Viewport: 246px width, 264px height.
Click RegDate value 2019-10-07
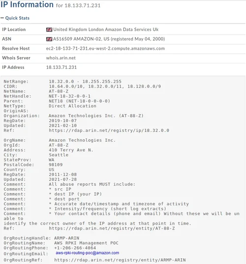tap(62, 121)
